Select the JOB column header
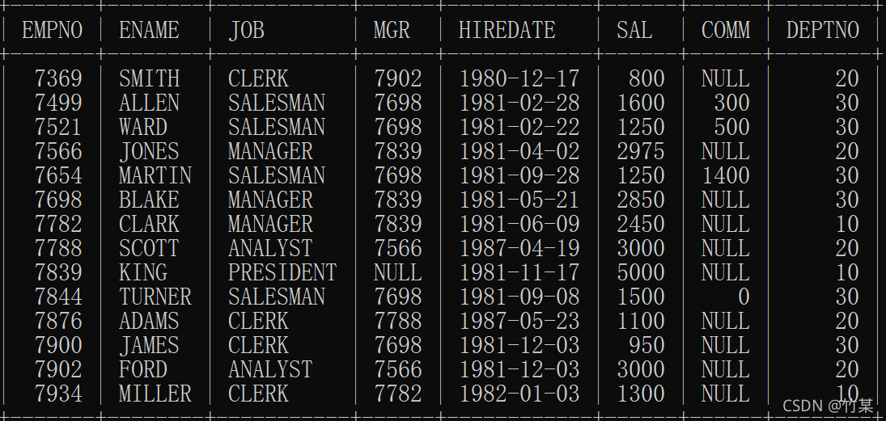Viewport: 886px width, 421px height. pyautogui.click(x=246, y=31)
